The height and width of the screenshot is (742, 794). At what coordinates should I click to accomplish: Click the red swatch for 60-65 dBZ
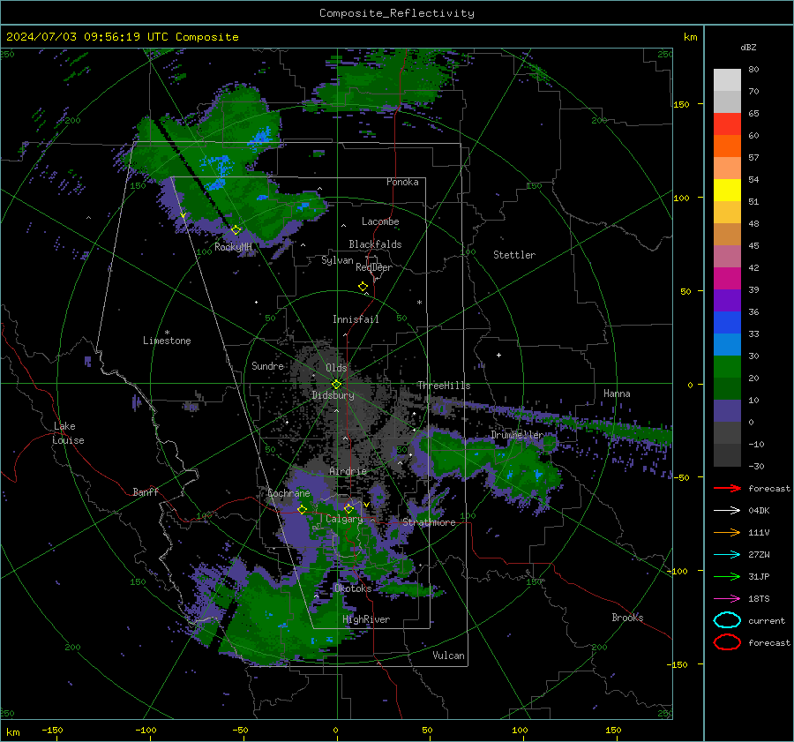coord(727,124)
